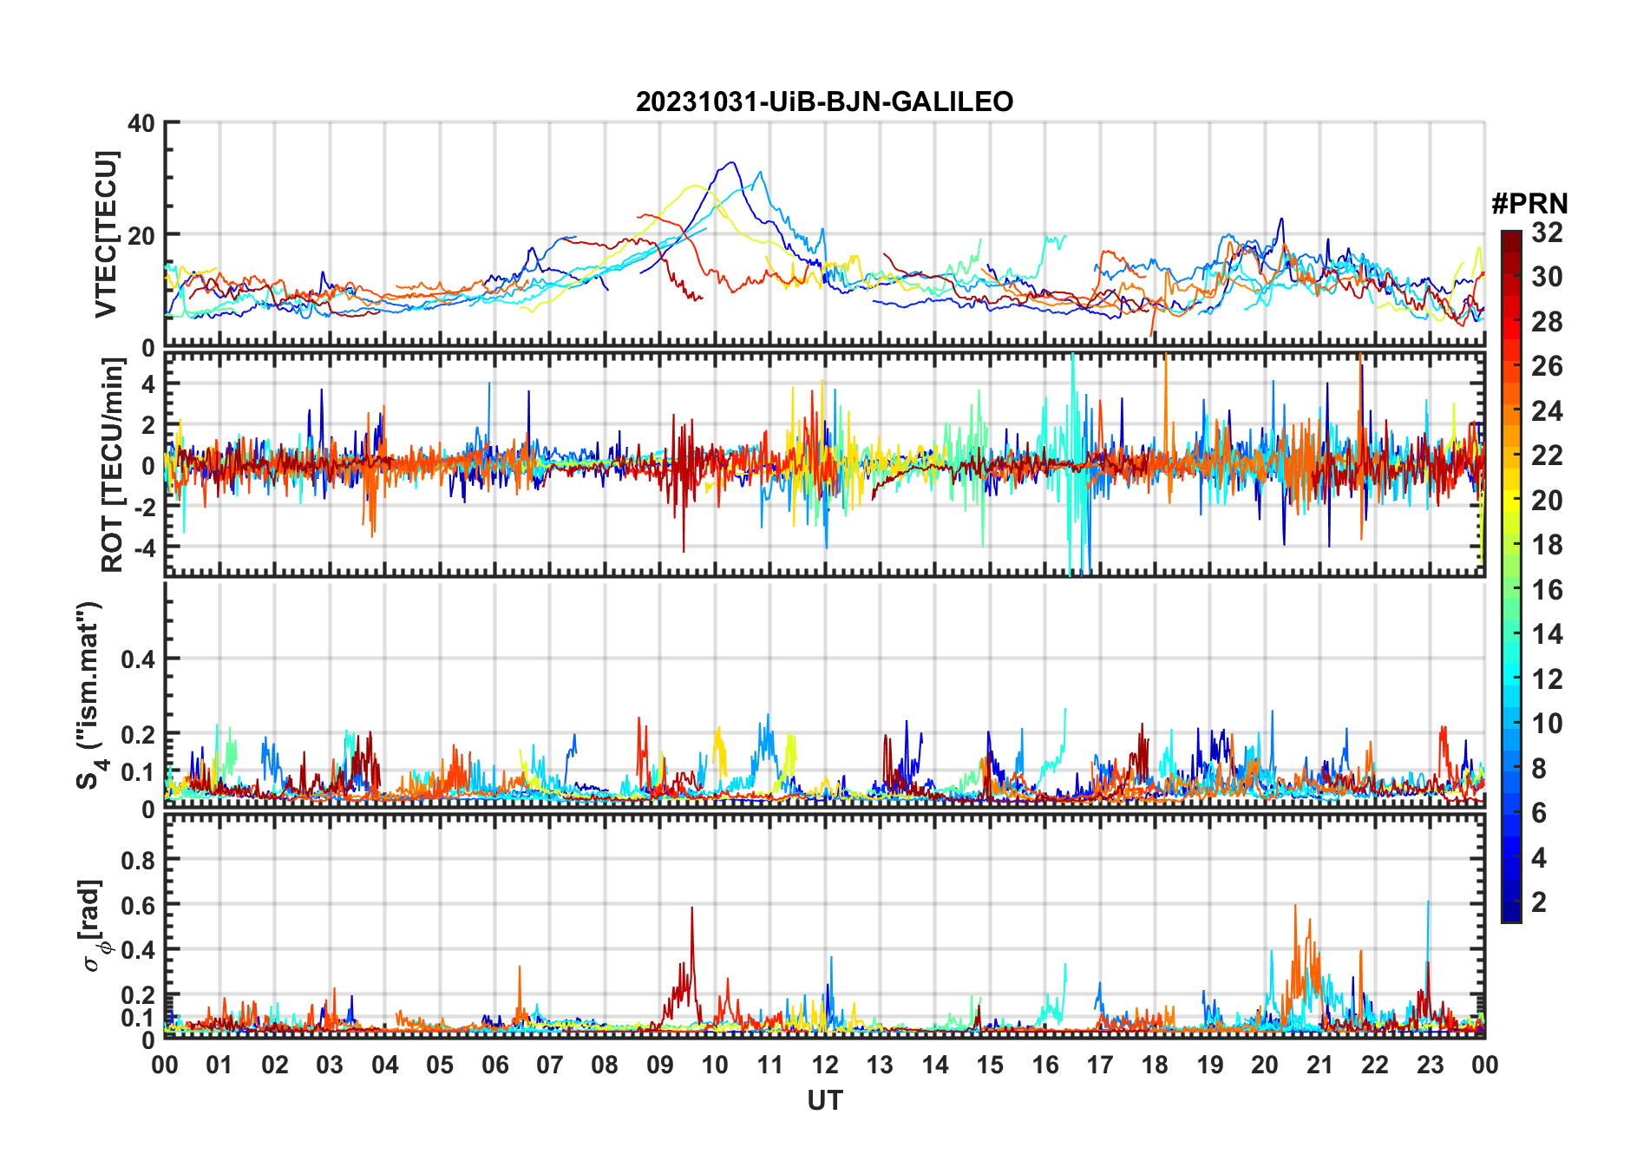Click the dark red sigma phi spike near 09:30 UT
The height and width of the screenshot is (1154, 1650).
pyautogui.click(x=691, y=909)
